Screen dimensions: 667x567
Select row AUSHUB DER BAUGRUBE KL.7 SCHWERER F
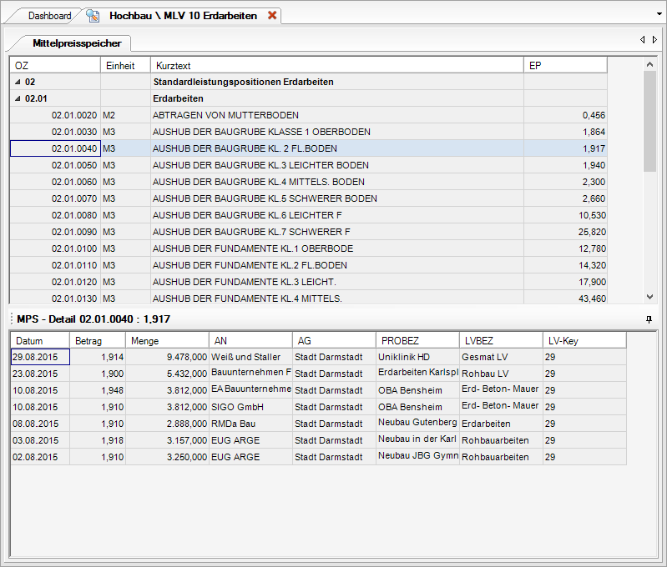308,232
